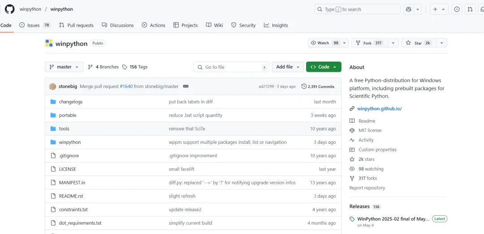Image resolution: width=484 pixels, height=234 pixels.
Task: Open 'reduce .bat script quantity' commit message
Action: (195, 115)
